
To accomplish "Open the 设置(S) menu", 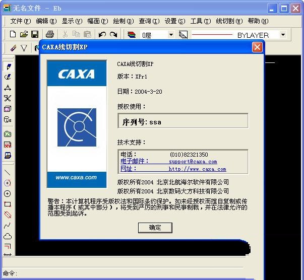I will (175, 21).
